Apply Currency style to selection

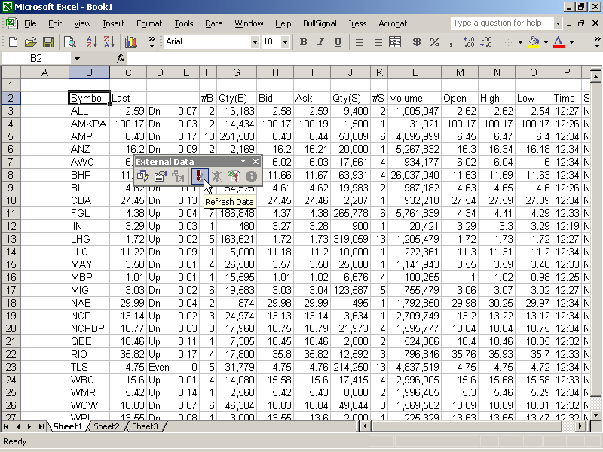pos(415,41)
